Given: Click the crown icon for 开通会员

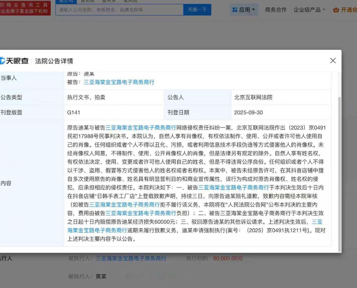Looking at the screenshot, I should tap(336, 10).
